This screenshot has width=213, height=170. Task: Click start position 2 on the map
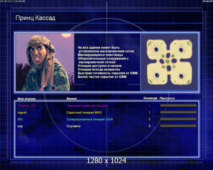click(181, 50)
